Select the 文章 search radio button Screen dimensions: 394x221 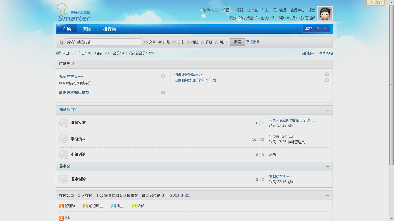(x=146, y=42)
